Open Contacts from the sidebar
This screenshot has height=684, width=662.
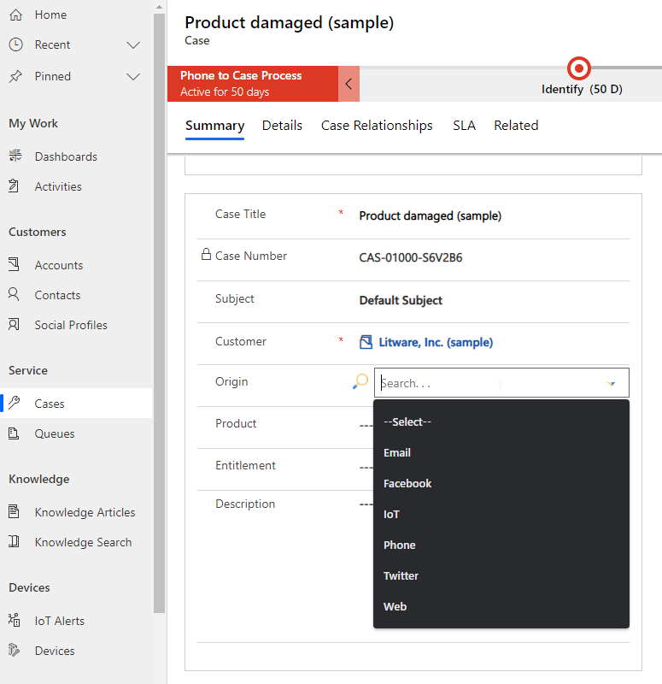pyautogui.click(x=57, y=295)
